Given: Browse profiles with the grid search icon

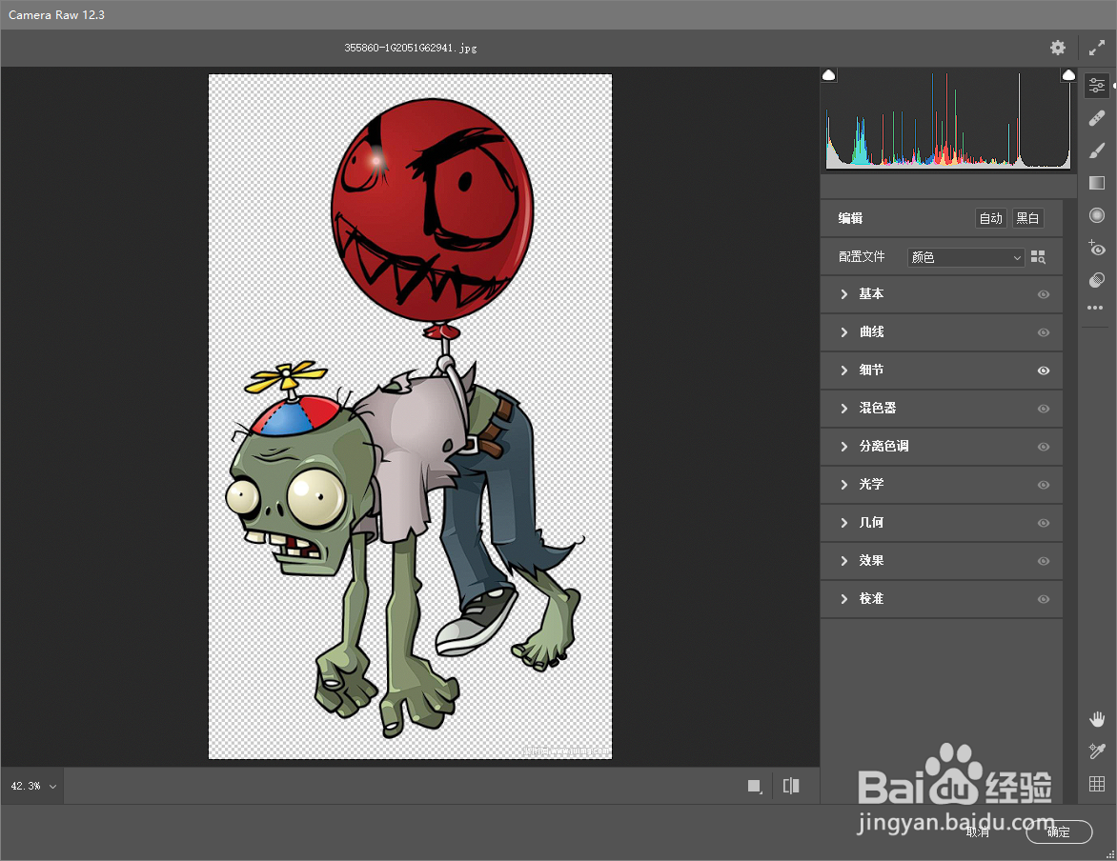Looking at the screenshot, I should tap(1039, 257).
